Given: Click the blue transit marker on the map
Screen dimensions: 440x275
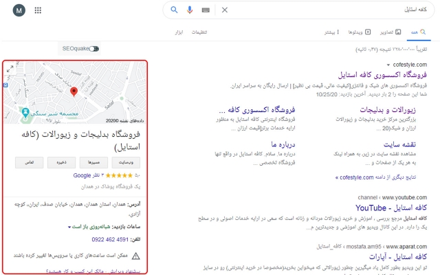Looking at the screenshot, I should click(x=5, y=85).
